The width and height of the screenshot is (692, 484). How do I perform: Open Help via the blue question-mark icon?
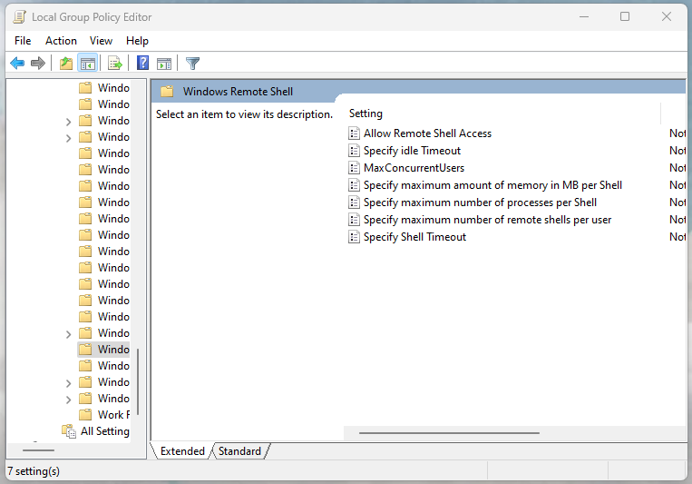coord(142,63)
